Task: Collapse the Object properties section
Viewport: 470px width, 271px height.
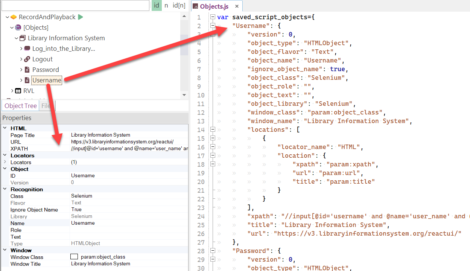Action: [x=5, y=169]
